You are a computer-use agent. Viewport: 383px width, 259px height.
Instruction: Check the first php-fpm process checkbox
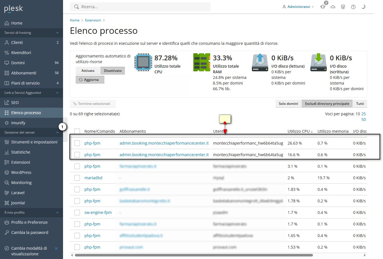tap(77, 143)
